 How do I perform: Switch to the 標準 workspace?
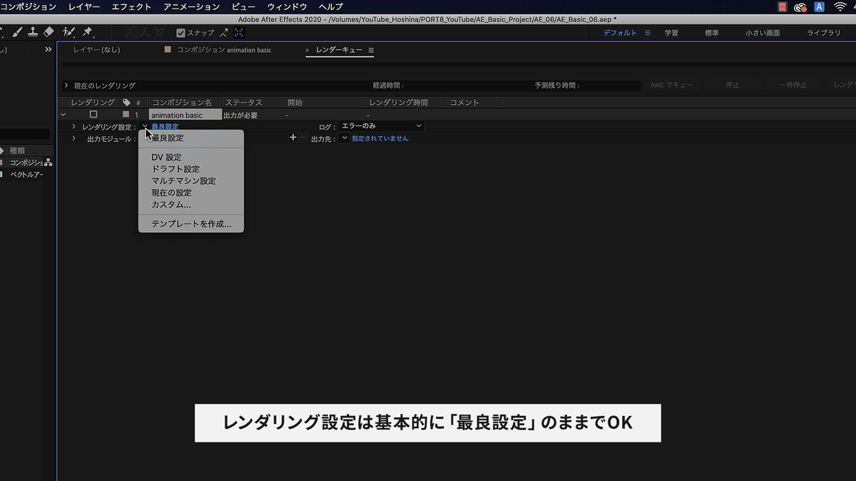(712, 33)
